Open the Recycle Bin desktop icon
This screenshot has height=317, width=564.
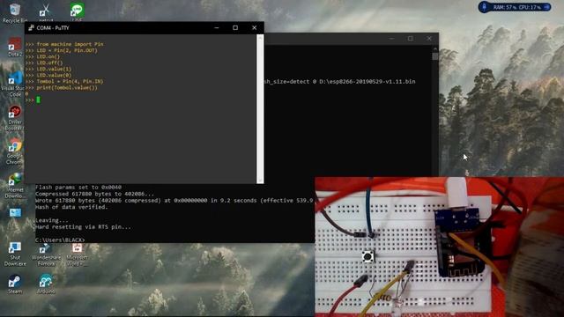pyautogui.click(x=14, y=12)
